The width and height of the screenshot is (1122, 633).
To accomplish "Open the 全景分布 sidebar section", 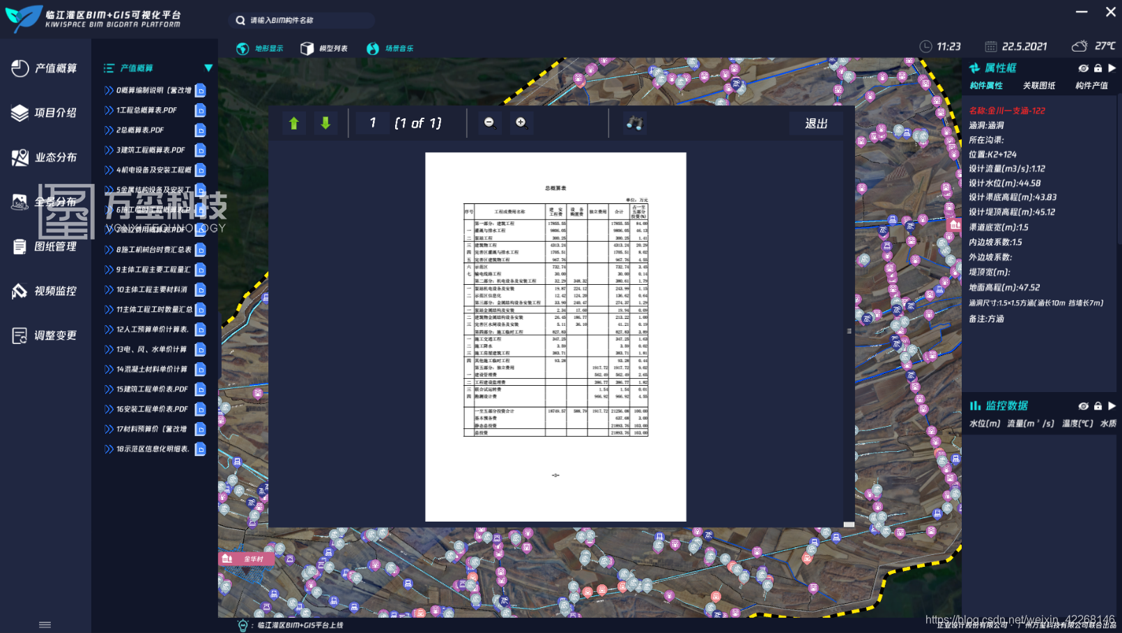I will click(x=45, y=202).
